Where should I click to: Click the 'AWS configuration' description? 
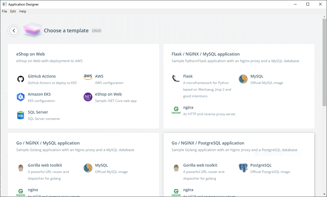pyautogui.click(x=109, y=83)
